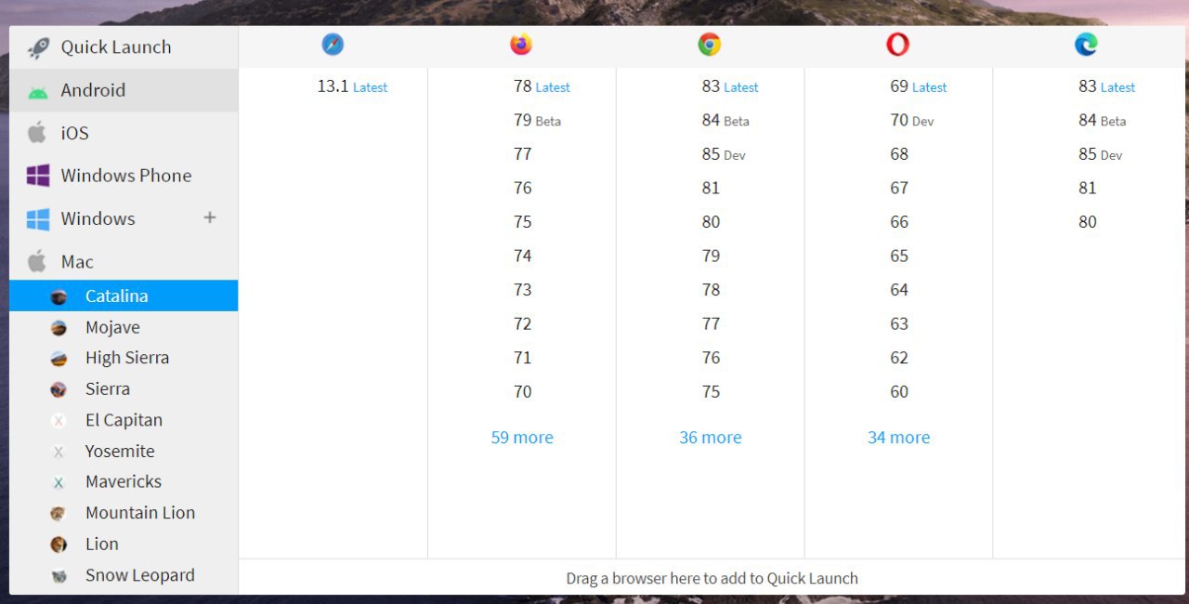Image resolution: width=1189 pixels, height=604 pixels.
Task: Show 36 more Chrome versions
Action: click(x=711, y=438)
